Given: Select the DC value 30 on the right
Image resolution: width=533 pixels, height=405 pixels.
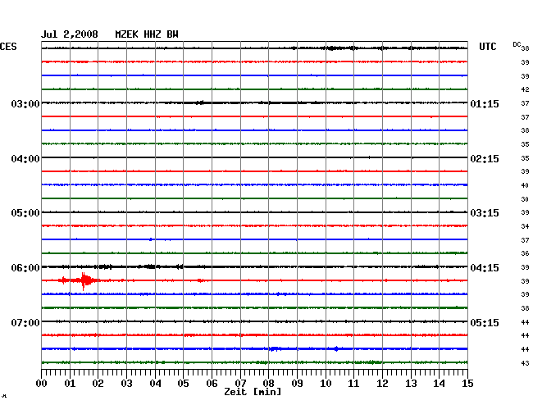Looking at the screenshot, I should pyautogui.click(x=525, y=199).
